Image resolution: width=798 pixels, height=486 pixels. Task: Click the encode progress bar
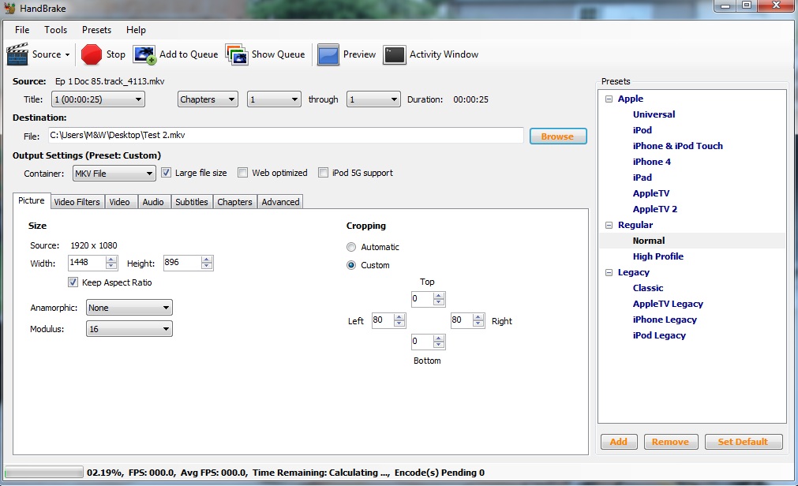pos(43,473)
